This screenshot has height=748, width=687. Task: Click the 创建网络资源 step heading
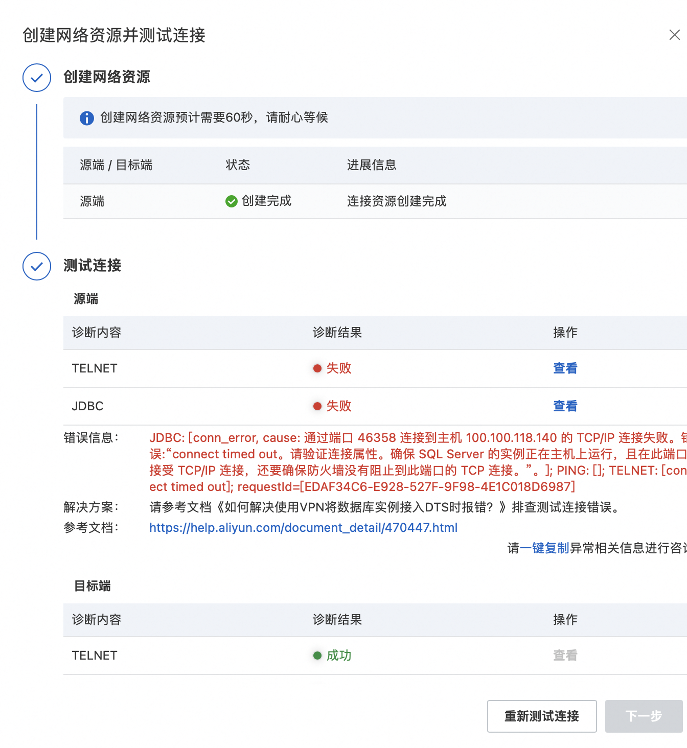point(107,77)
